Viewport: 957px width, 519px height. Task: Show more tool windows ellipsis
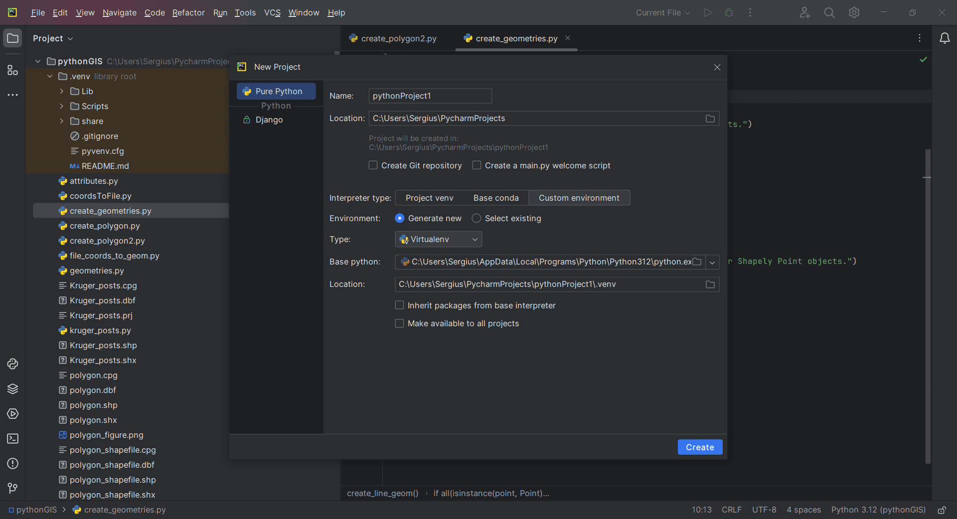(x=12, y=95)
